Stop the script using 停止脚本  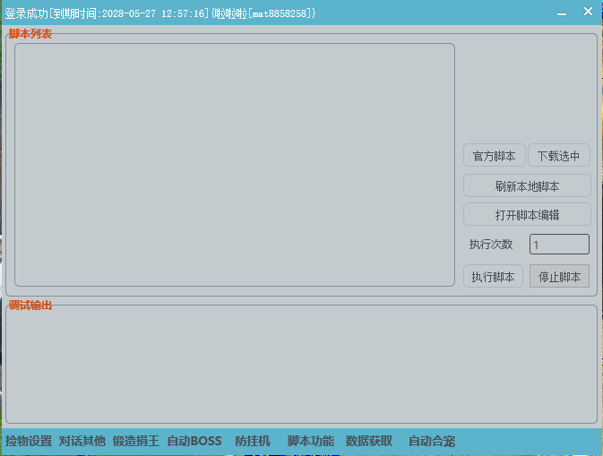[x=559, y=277]
